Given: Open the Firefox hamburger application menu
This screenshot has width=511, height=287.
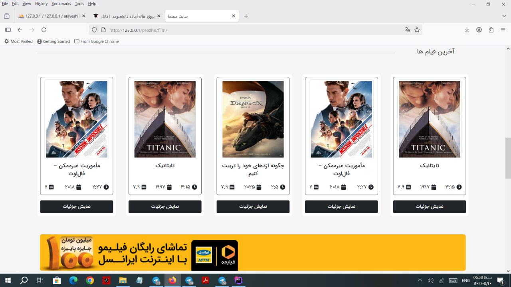Looking at the screenshot, I should [503, 30].
